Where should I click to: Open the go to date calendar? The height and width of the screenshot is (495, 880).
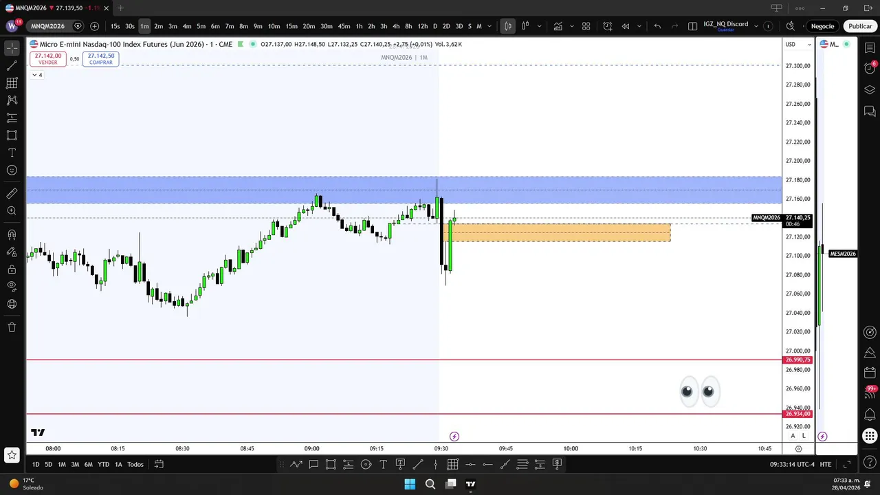(159, 464)
